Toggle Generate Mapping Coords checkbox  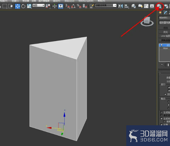(162, 112)
